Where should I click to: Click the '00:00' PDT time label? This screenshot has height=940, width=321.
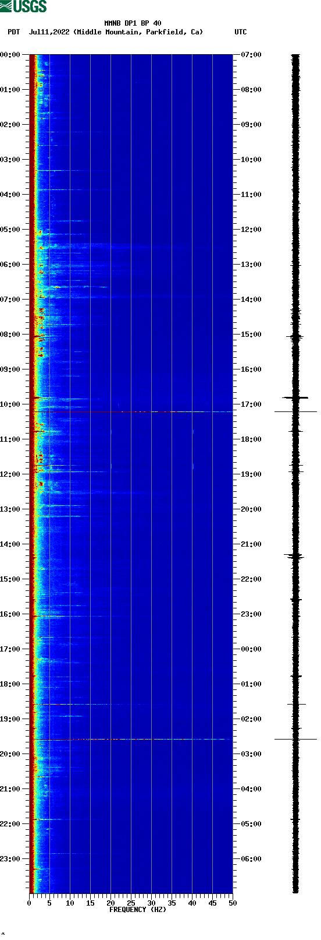(x=10, y=55)
